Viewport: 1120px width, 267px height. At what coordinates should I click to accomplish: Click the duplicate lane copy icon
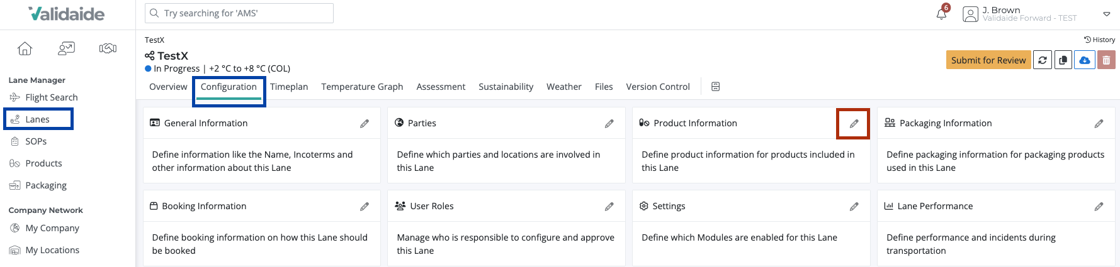click(x=1063, y=60)
